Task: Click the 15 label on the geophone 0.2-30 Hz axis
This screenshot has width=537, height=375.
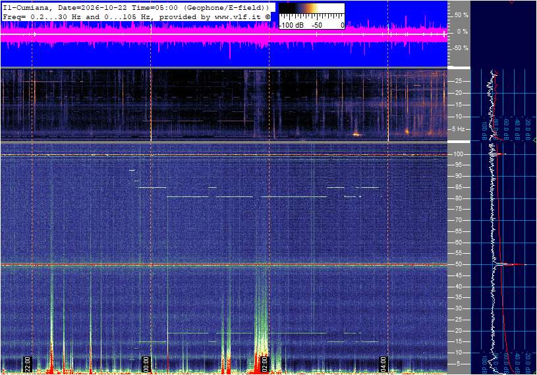Action: pos(458,105)
